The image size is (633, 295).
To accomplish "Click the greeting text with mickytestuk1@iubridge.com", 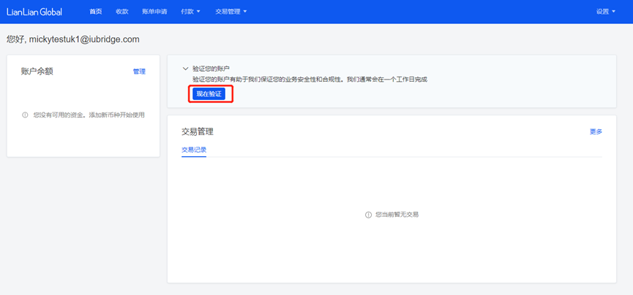I will pyautogui.click(x=73, y=39).
